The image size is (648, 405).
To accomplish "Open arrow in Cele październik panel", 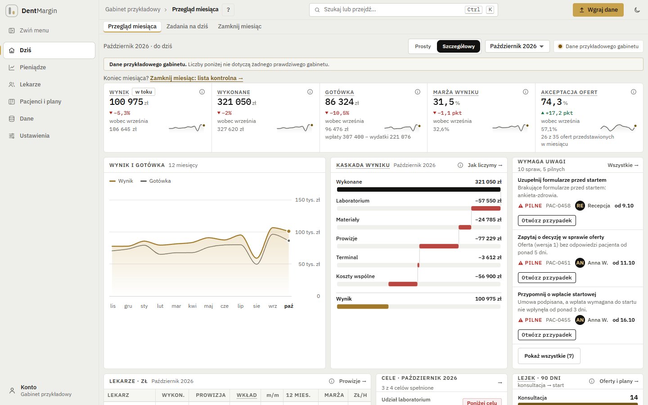I will coord(500,383).
